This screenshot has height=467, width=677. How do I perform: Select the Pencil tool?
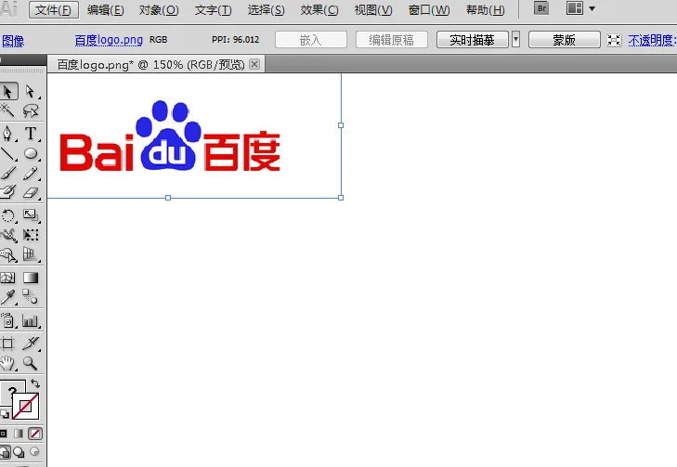(x=31, y=173)
